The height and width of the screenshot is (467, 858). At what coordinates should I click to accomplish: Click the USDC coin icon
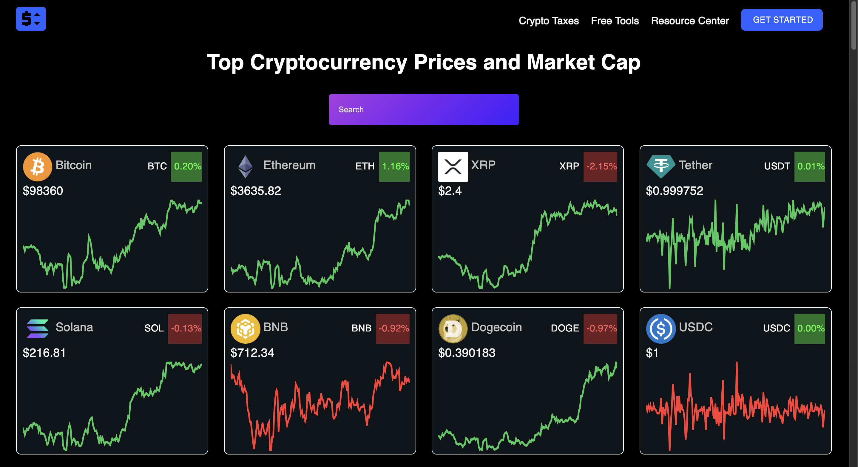(661, 329)
